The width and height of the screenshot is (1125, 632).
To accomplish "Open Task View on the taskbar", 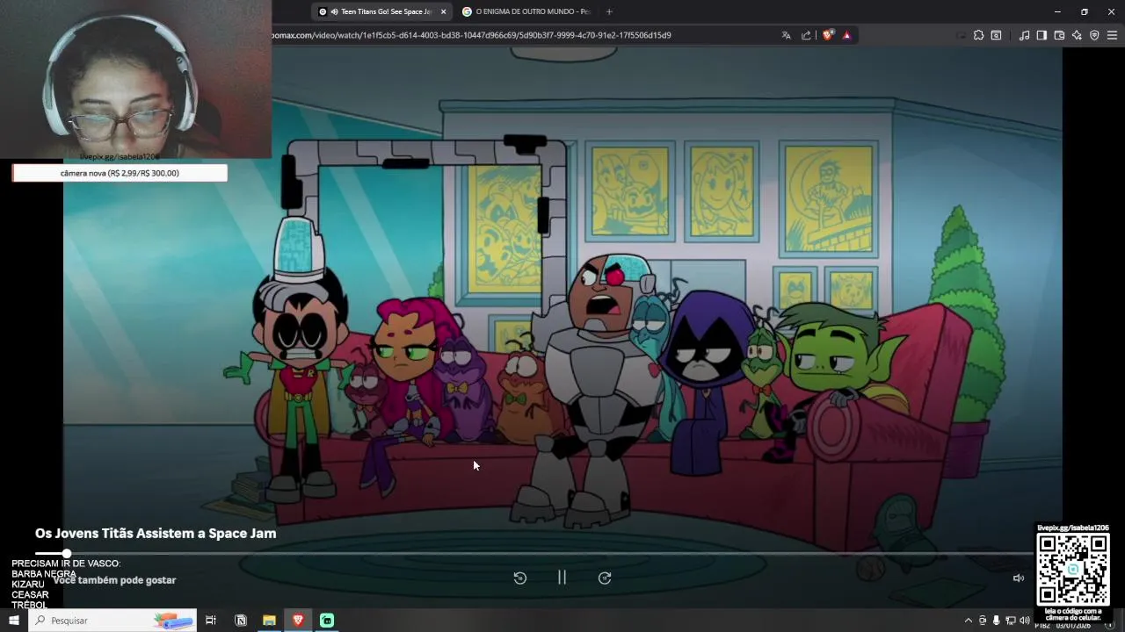I will (211, 621).
